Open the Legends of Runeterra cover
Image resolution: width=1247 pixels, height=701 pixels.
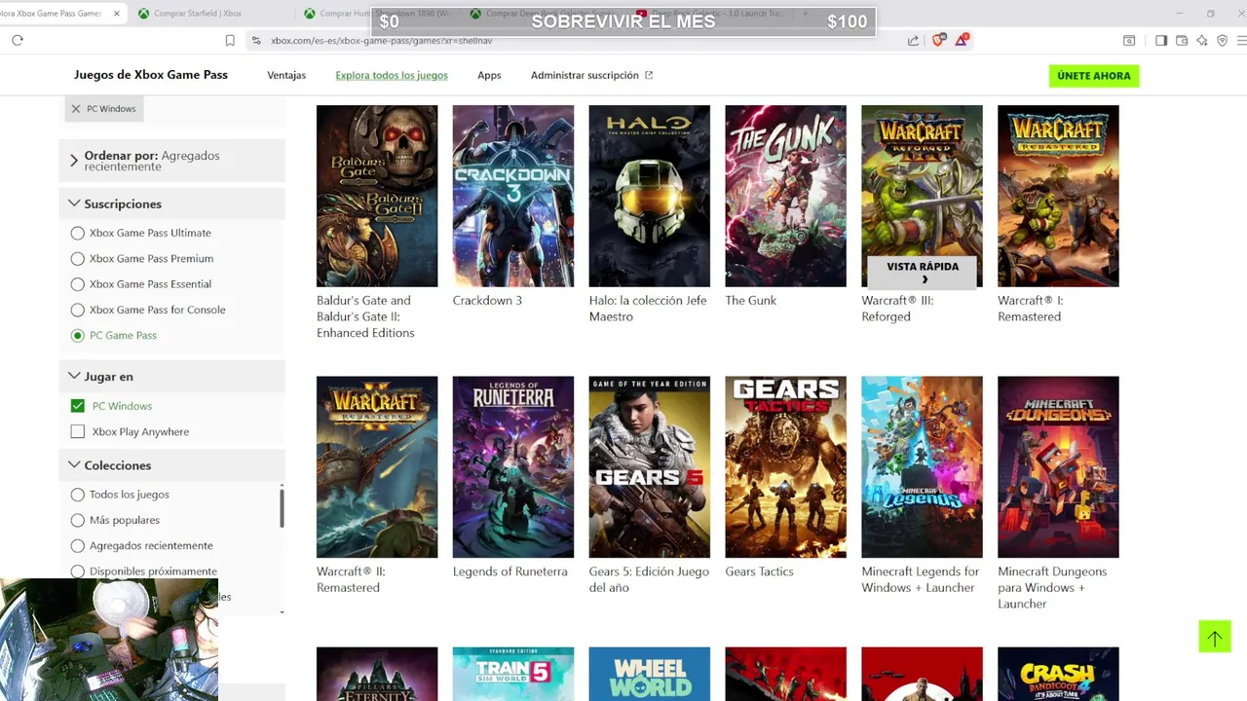[513, 467]
